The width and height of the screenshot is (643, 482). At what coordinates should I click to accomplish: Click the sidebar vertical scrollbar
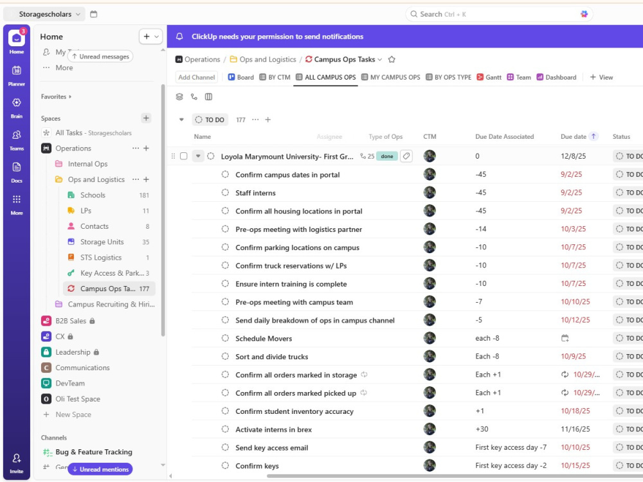click(163, 210)
